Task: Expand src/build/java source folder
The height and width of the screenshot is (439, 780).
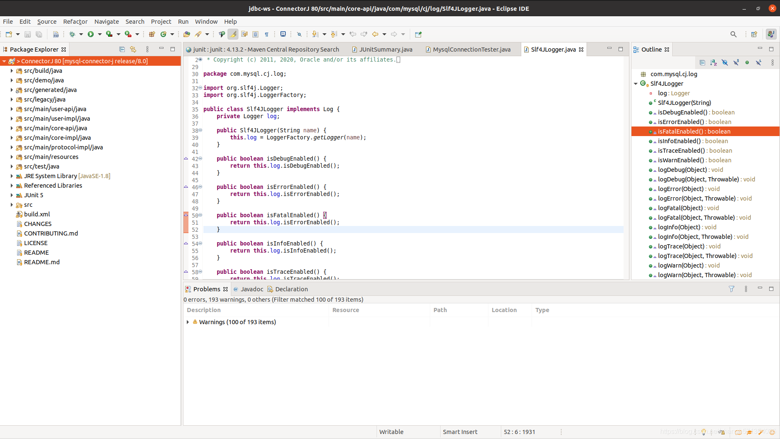Action: 12,71
